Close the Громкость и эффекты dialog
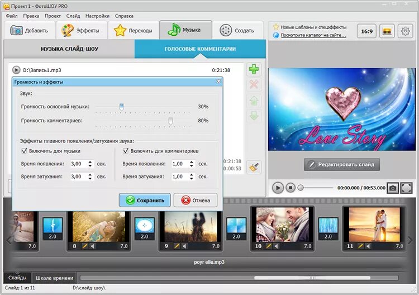This screenshot has width=419, height=295. 218,81
